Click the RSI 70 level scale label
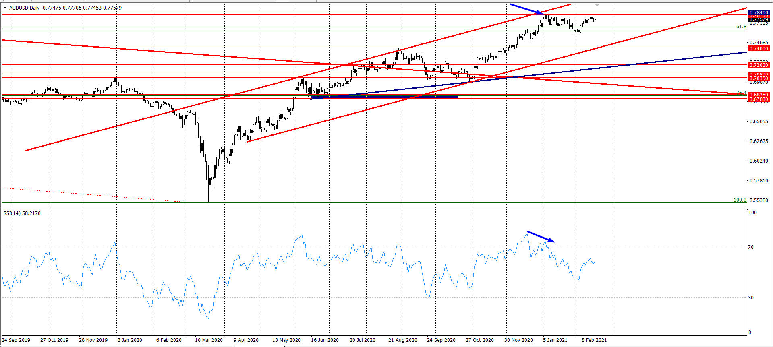 (x=751, y=247)
